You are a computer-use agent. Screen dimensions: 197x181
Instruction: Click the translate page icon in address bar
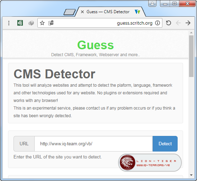51,23
